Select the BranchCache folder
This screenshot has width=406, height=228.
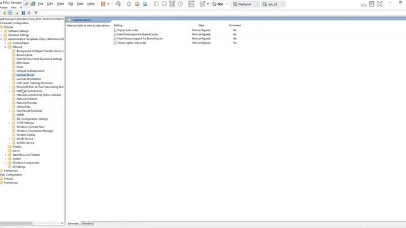click(x=24, y=55)
